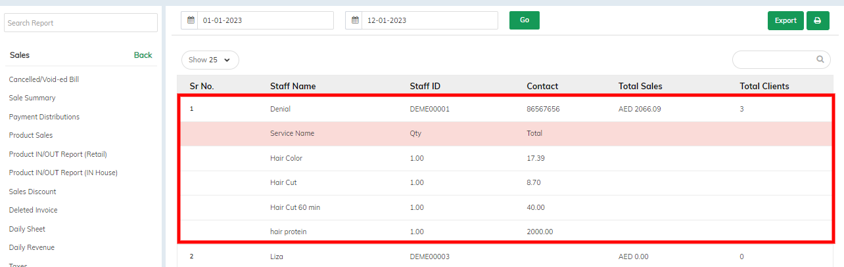Click the Search Report input field

pyautogui.click(x=81, y=23)
